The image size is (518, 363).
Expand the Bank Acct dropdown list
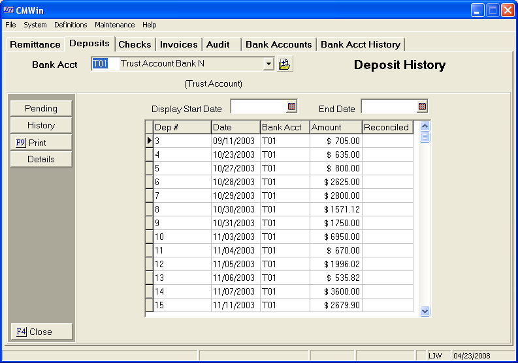[x=268, y=64]
